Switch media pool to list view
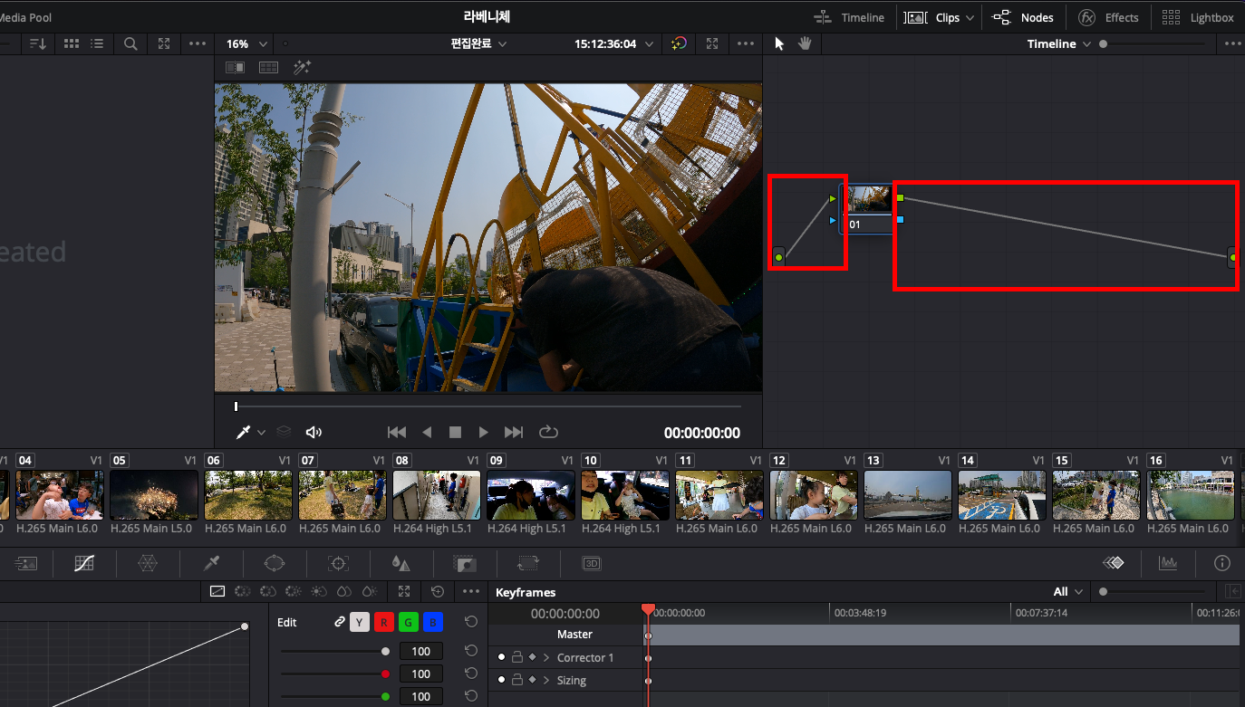Image resolution: width=1245 pixels, height=707 pixels. 97,43
